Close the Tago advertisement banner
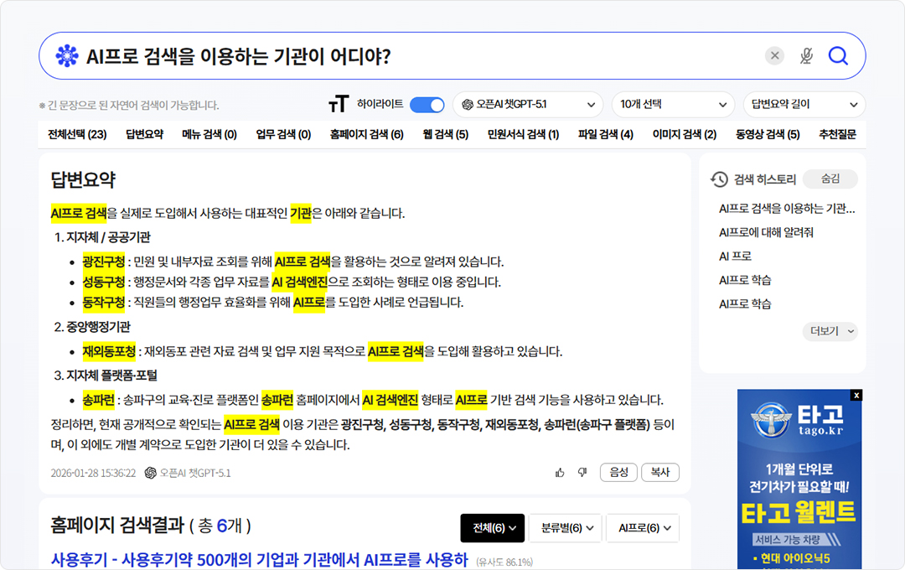905x570 pixels. point(856,395)
